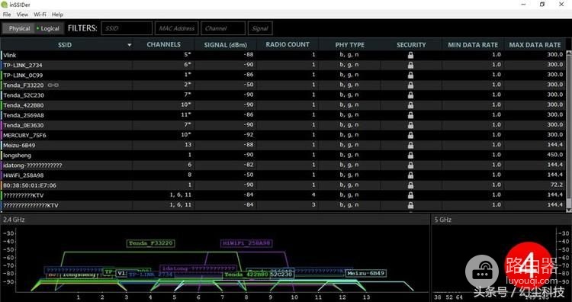Open the Wi-Fi menu
Image resolution: width=572 pixels, height=302 pixels.
point(40,14)
